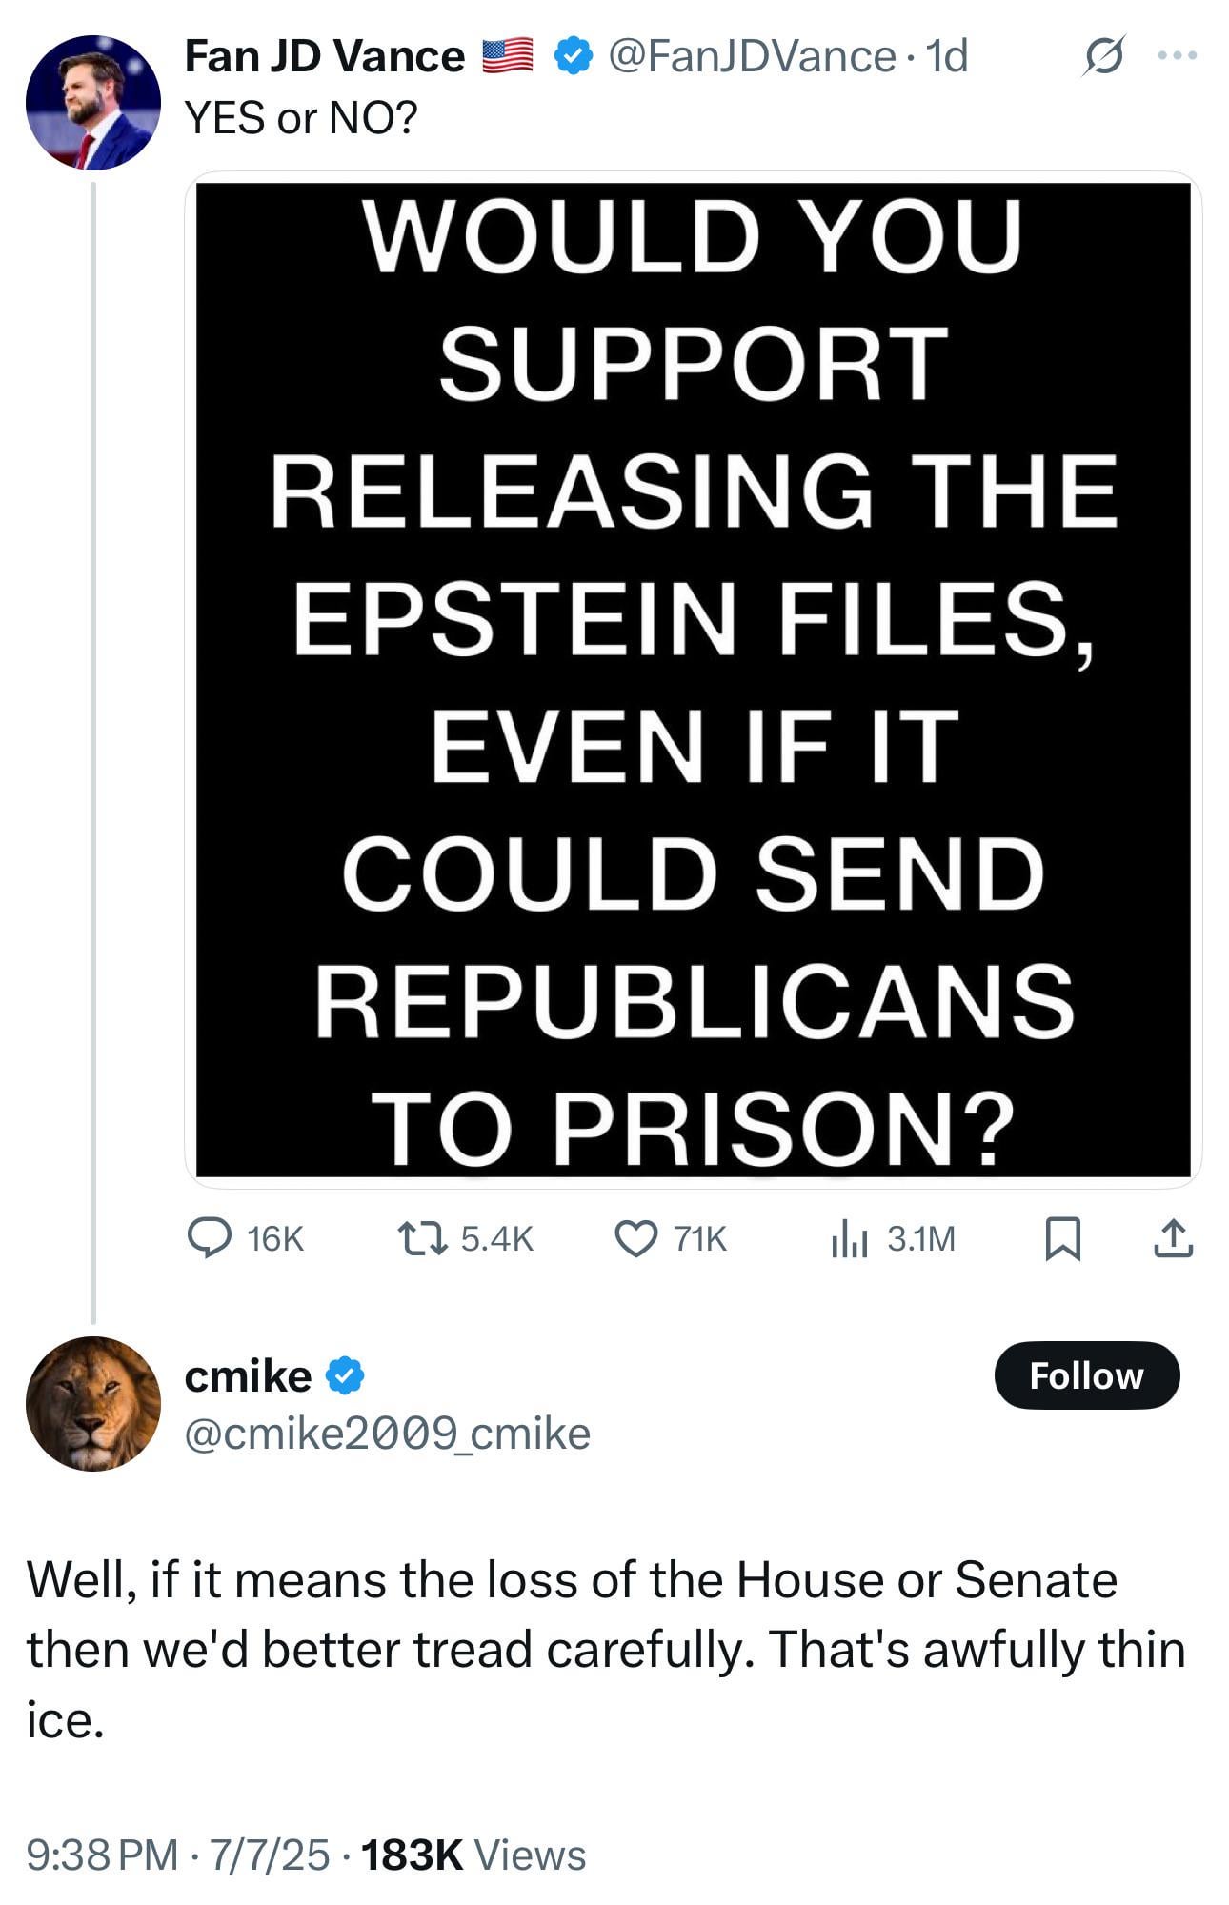Viewport: 1229px width, 1905px height.
Task: Click the 1d timestamp on the original post
Action: pyautogui.click(x=947, y=56)
